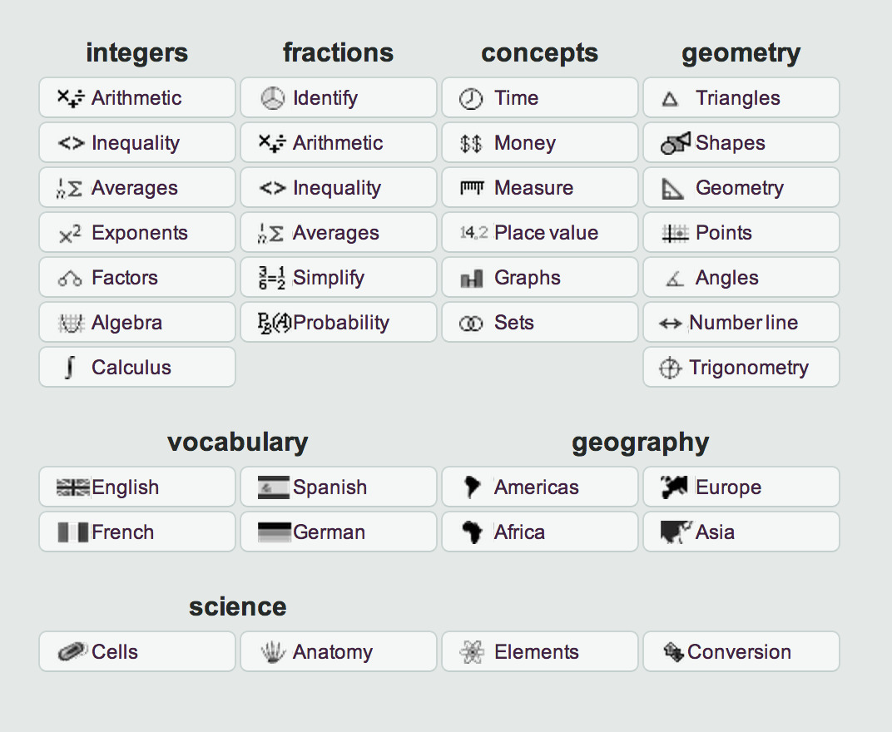Open the fractions Inequality topic
This screenshot has width=892, height=732.
[x=338, y=188]
